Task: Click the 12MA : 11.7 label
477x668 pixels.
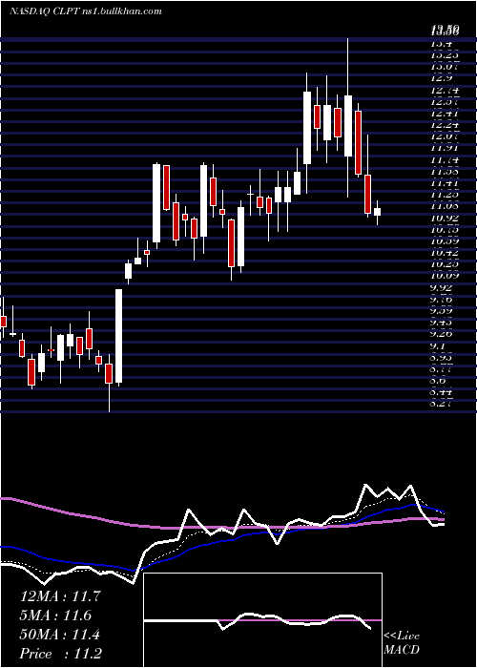Action: [60, 596]
